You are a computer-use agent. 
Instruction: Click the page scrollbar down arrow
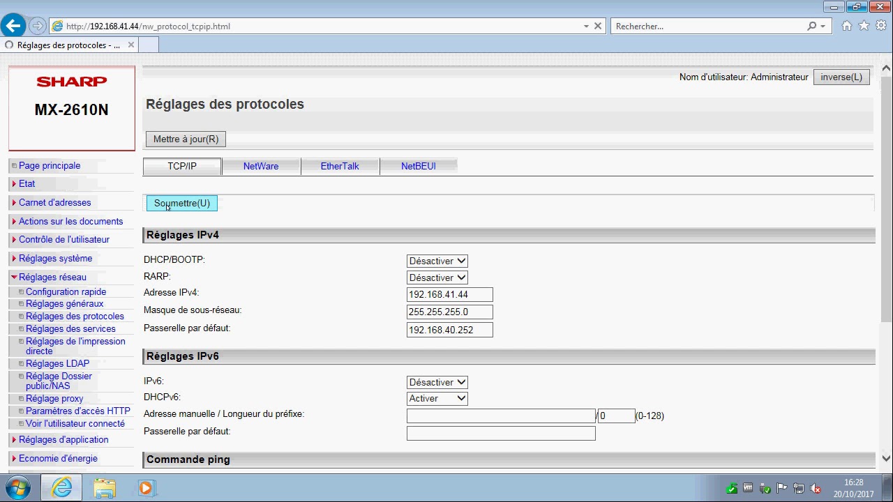[886, 458]
